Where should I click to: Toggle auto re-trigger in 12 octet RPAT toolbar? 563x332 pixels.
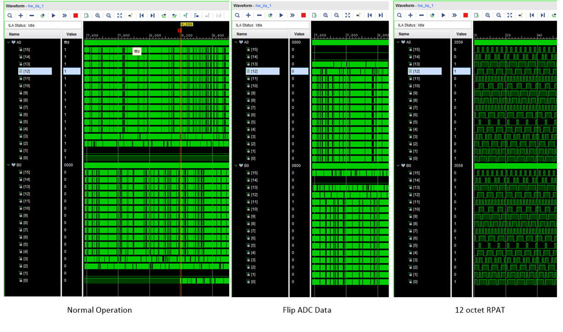point(433,15)
